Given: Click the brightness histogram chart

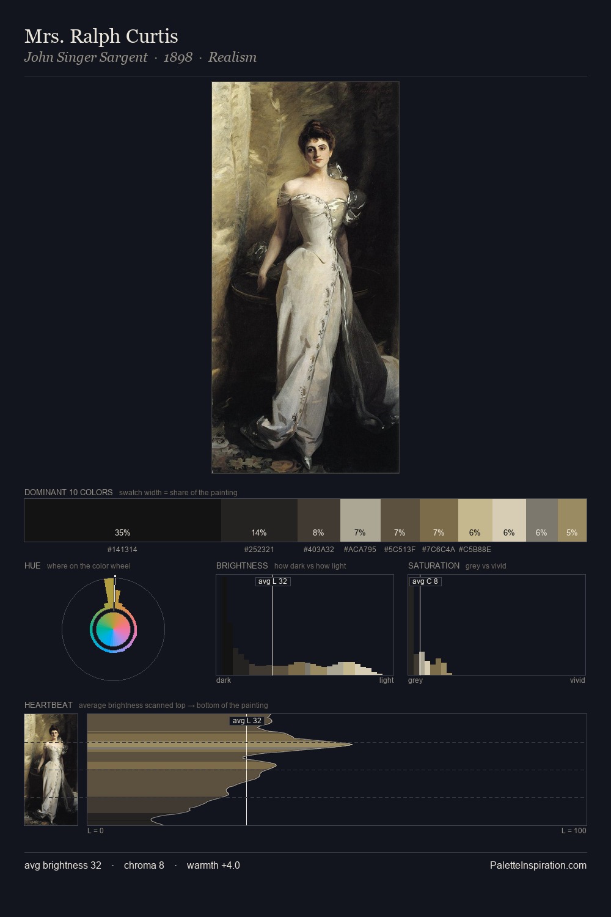Looking at the screenshot, I should click(x=305, y=625).
